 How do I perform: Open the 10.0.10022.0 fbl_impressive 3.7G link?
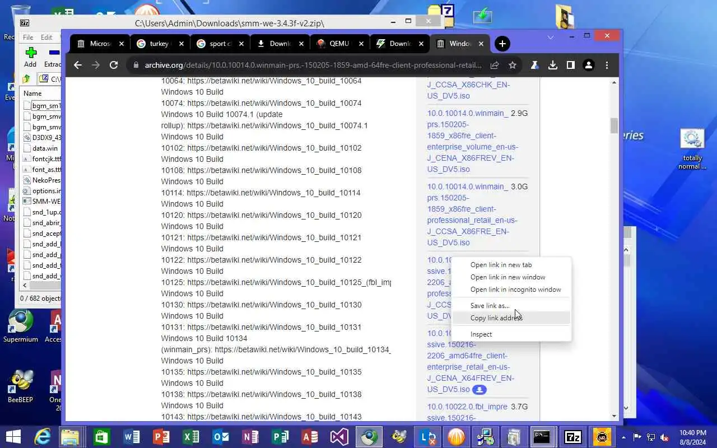click(467, 412)
